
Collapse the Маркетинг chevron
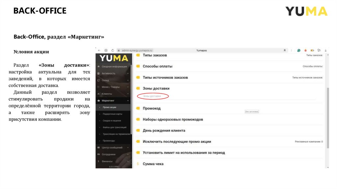pos(128,100)
